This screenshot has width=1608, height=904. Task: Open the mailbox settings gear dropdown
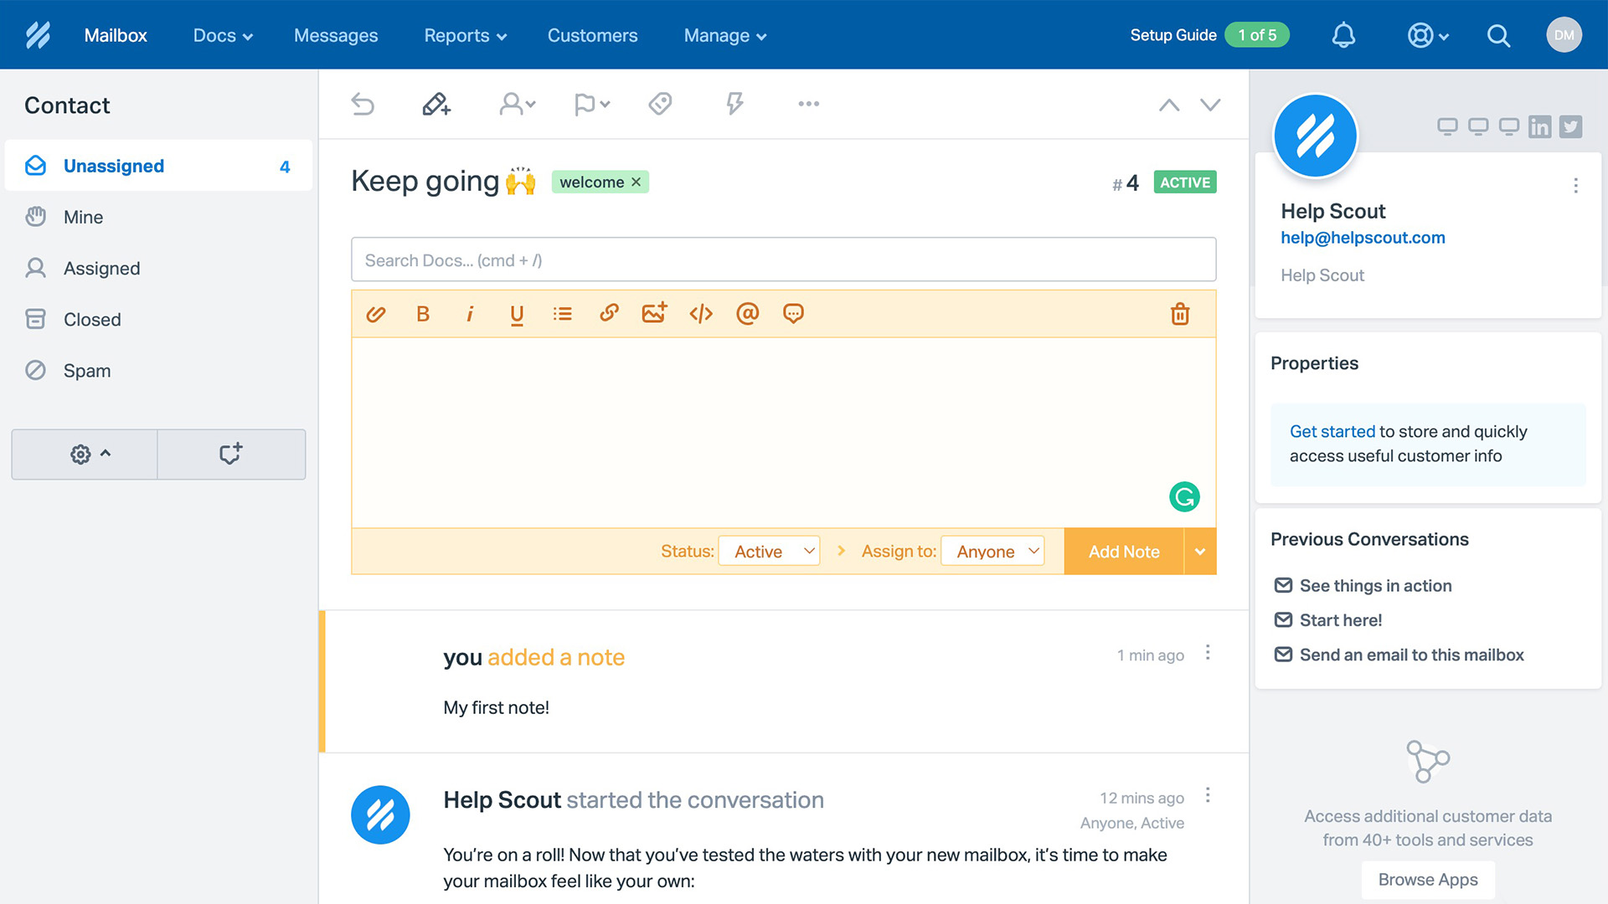tap(85, 455)
